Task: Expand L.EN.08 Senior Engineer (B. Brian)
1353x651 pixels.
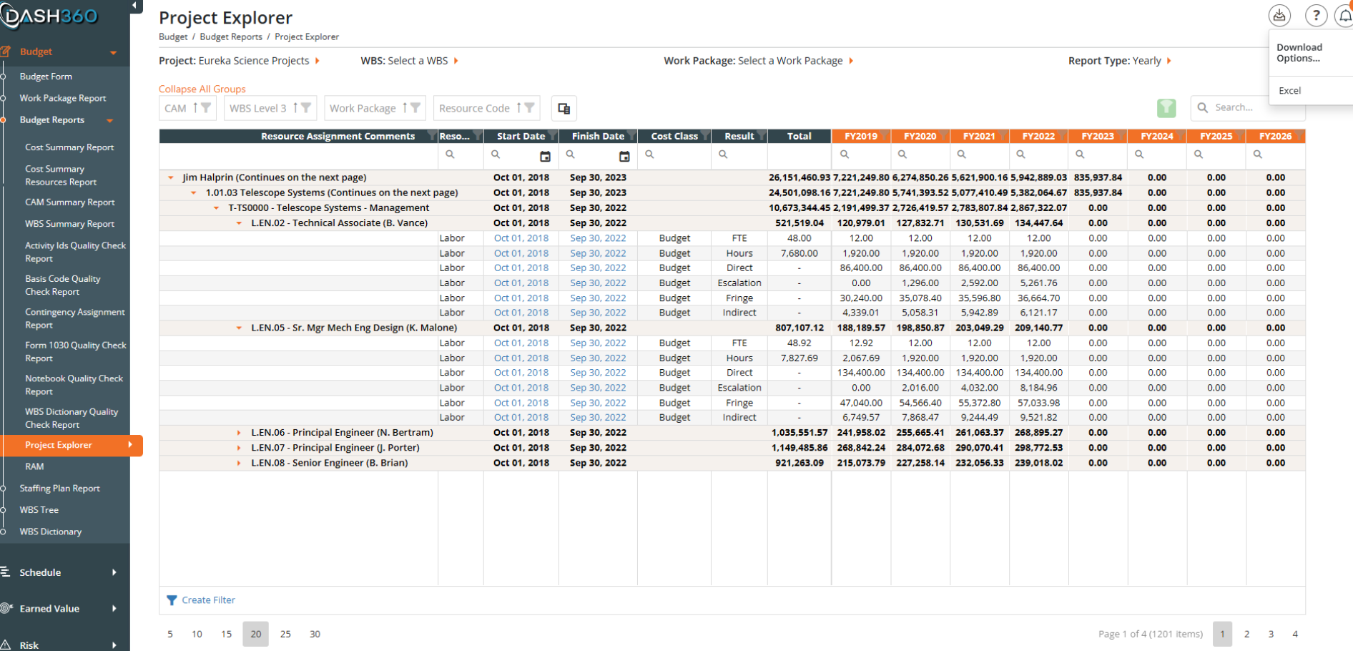Action: [240, 463]
